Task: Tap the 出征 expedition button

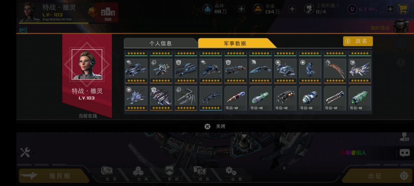Action: pyautogui.click(x=377, y=176)
